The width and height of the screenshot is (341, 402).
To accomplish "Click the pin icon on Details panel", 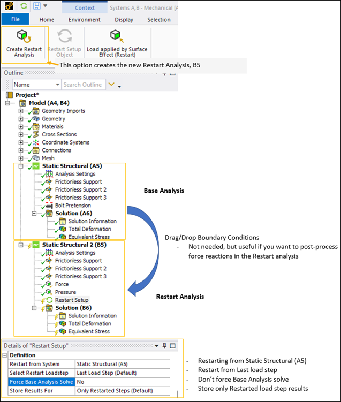I will click(164, 346).
